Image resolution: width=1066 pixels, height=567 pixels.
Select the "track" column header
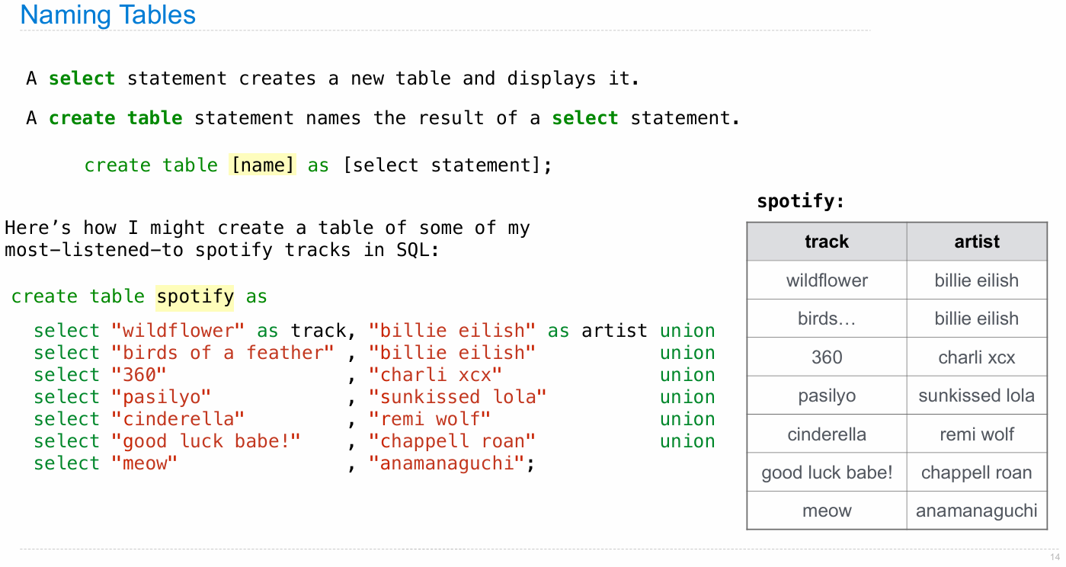[x=827, y=242]
